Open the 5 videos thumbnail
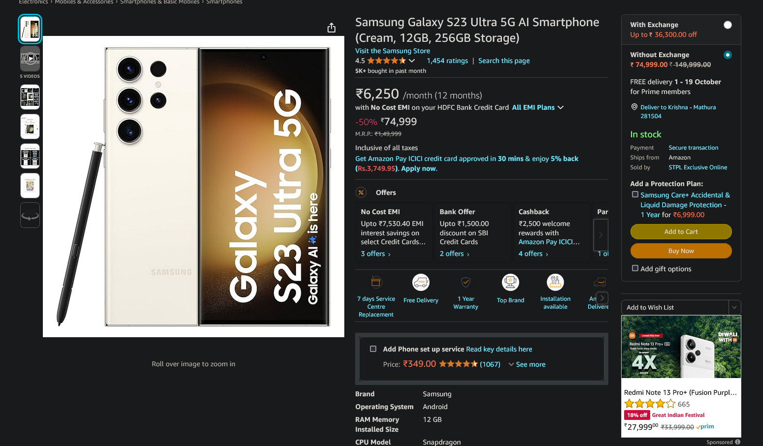The height and width of the screenshot is (446, 763). coord(30,59)
